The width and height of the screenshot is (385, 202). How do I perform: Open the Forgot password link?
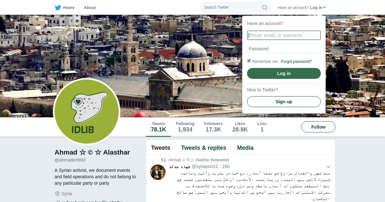pos(296,62)
